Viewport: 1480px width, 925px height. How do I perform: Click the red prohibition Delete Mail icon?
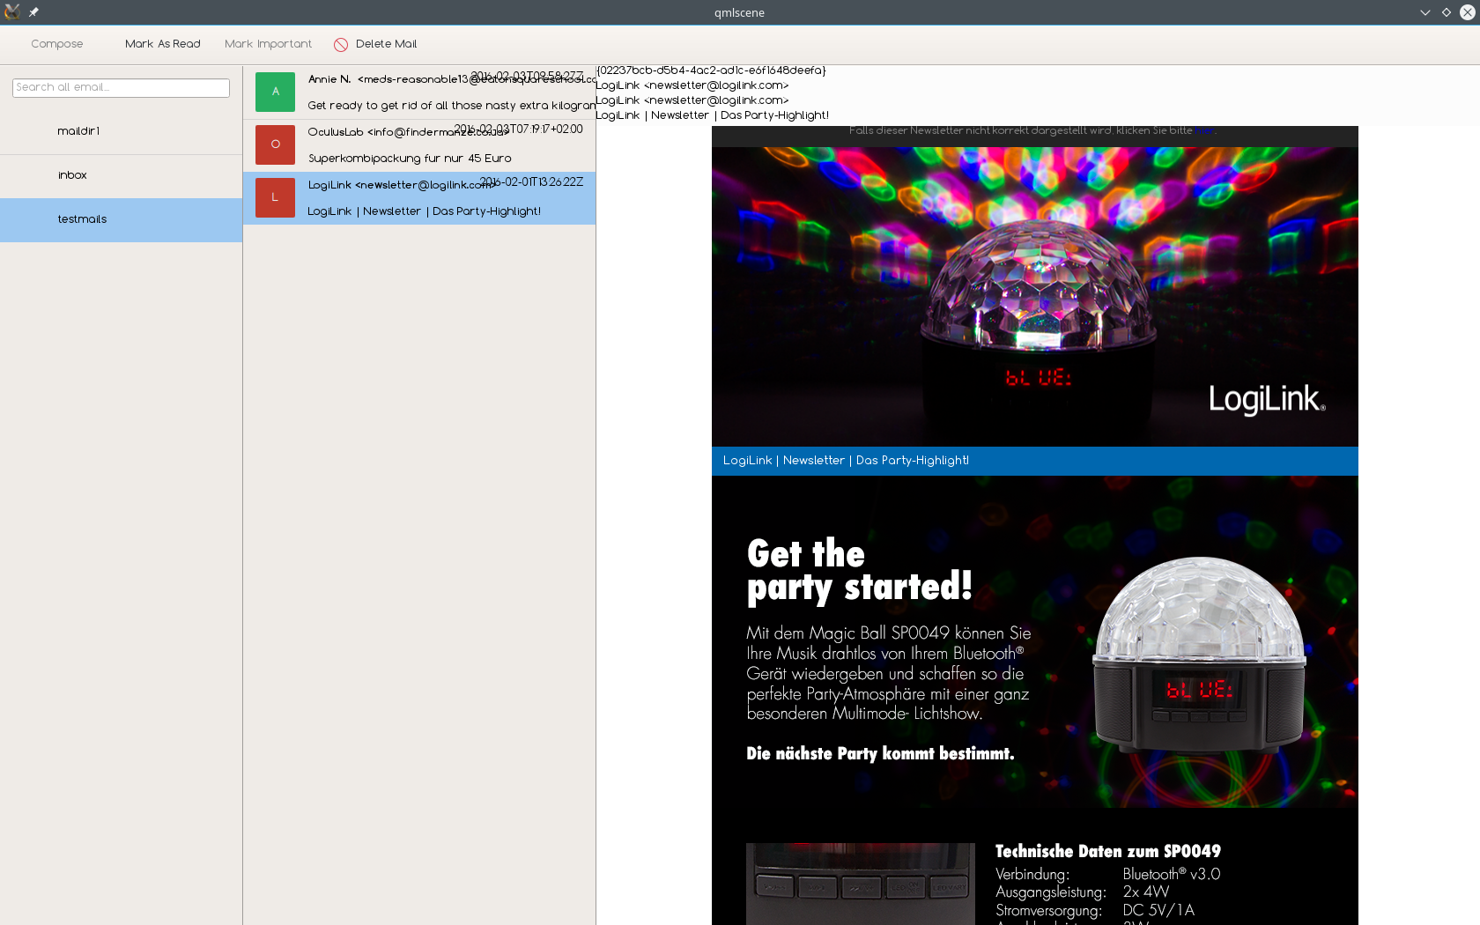coord(341,45)
